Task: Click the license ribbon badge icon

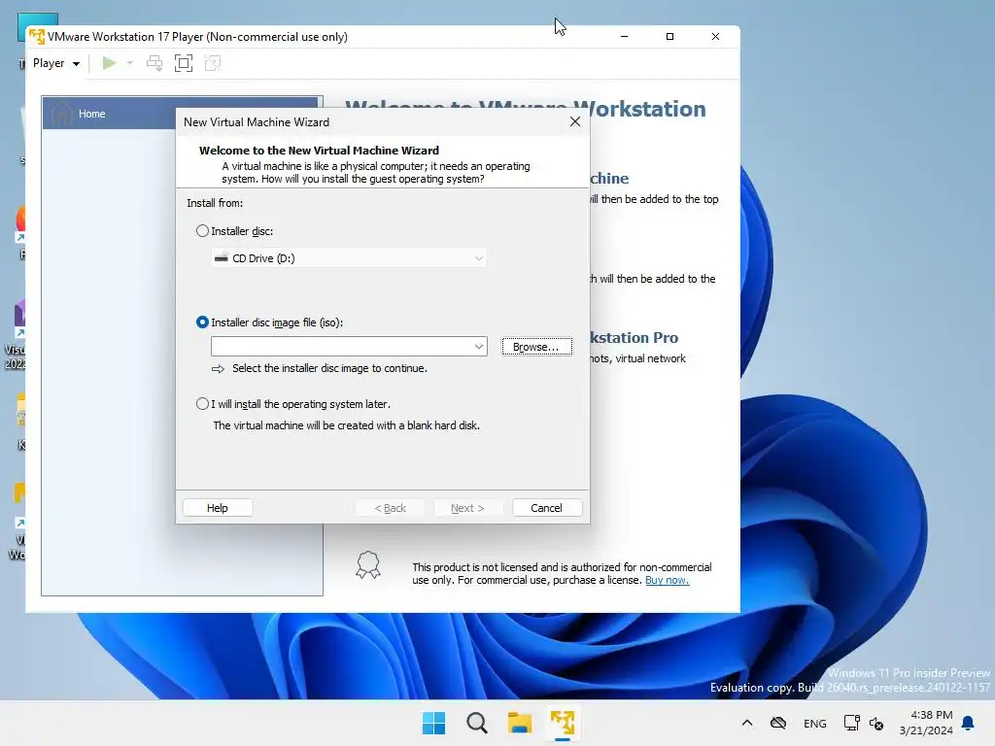Action: (368, 564)
